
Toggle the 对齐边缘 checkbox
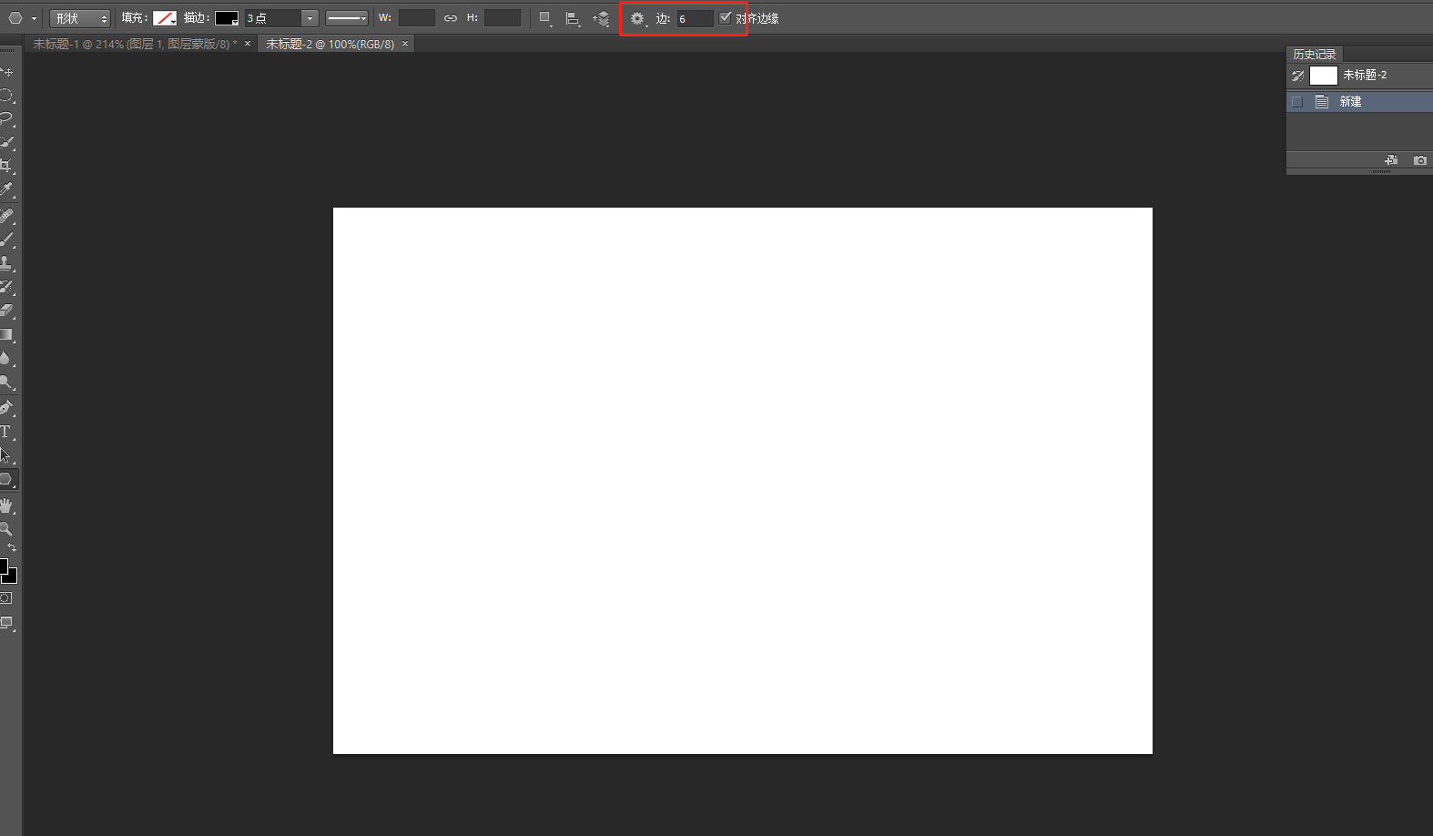tap(726, 17)
